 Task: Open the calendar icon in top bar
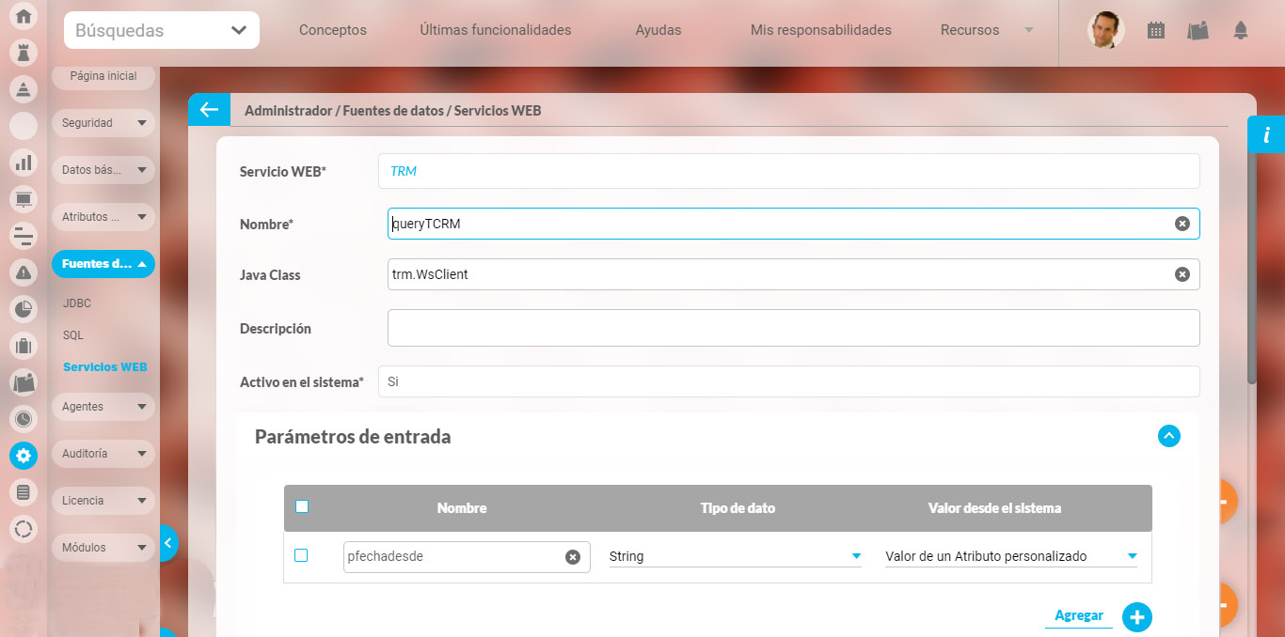[1156, 30]
